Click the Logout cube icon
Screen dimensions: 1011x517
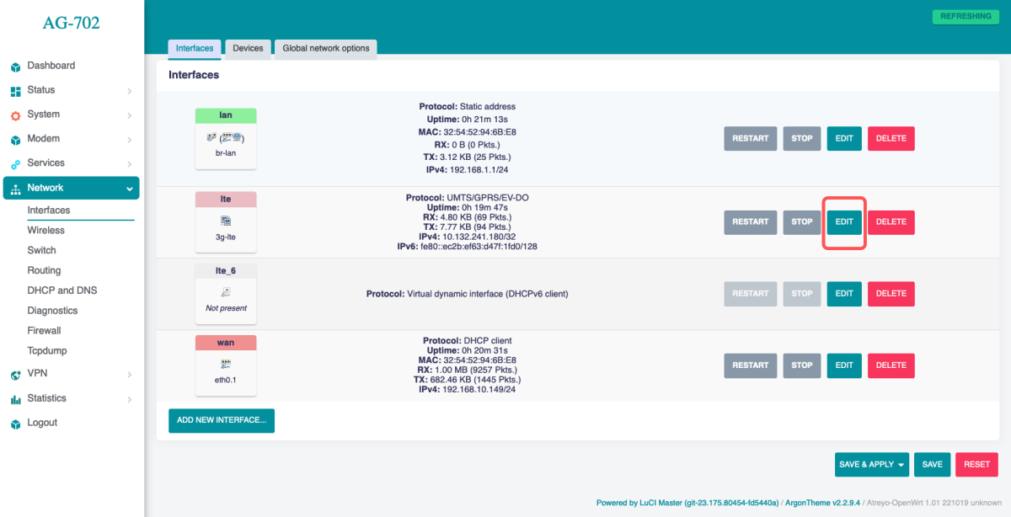(15, 424)
